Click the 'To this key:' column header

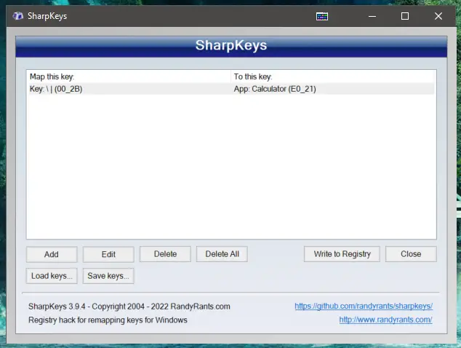332,76
